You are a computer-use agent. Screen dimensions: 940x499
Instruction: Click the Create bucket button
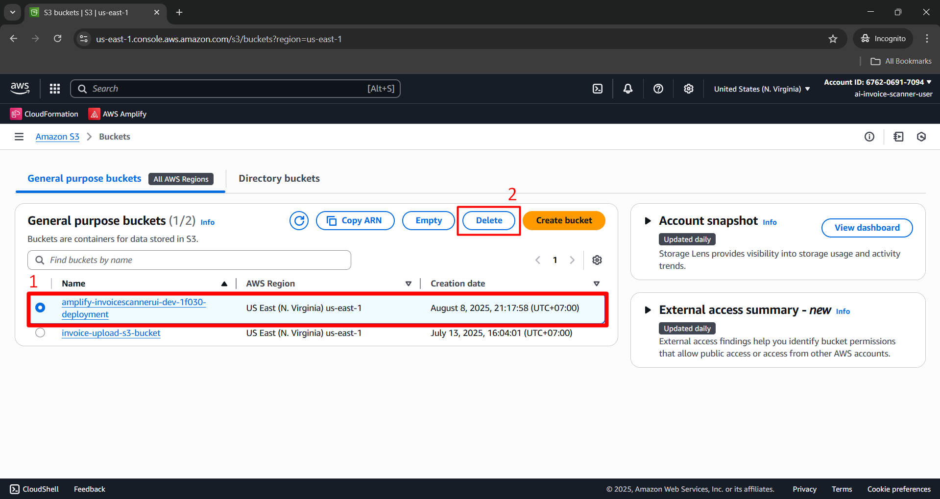click(564, 221)
